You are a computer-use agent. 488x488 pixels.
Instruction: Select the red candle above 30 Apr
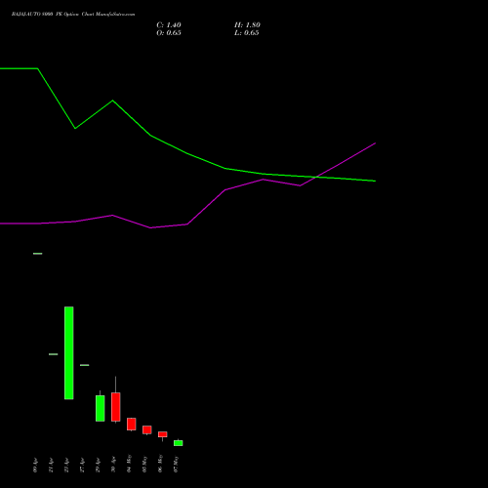click(116, 407)
